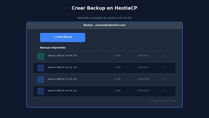The height and width of the screenshot is (118, 209).
Task: Click the 'Hoy 03:20' date
Action: 143,56
